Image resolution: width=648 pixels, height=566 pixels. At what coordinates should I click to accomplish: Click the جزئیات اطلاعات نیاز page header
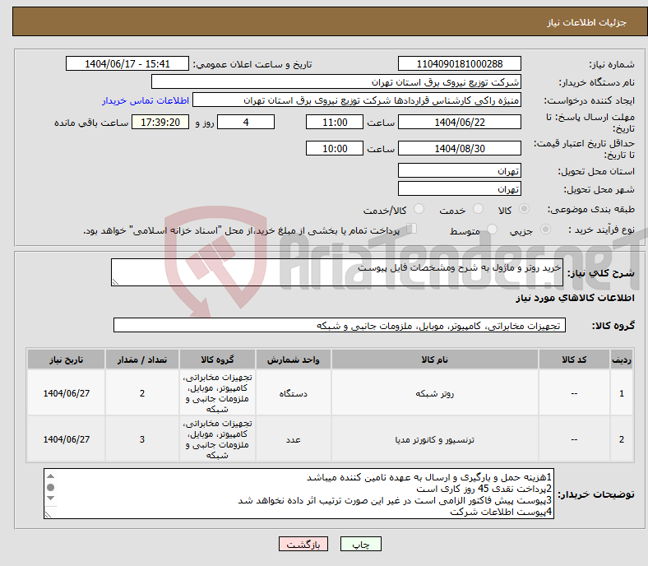(587, 22)
